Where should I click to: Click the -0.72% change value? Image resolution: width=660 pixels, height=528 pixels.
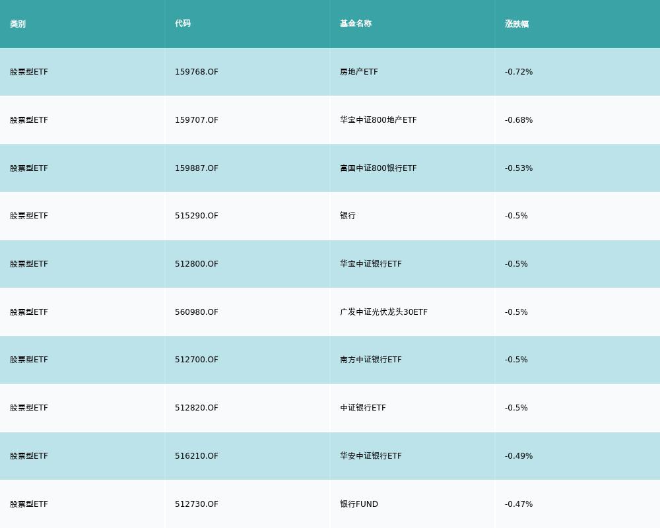click(519, 72)
